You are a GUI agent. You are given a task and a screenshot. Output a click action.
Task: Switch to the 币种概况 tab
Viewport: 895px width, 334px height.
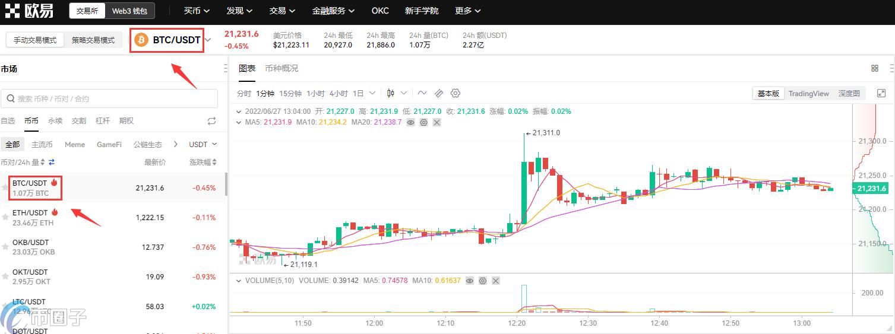coord(282,68)
